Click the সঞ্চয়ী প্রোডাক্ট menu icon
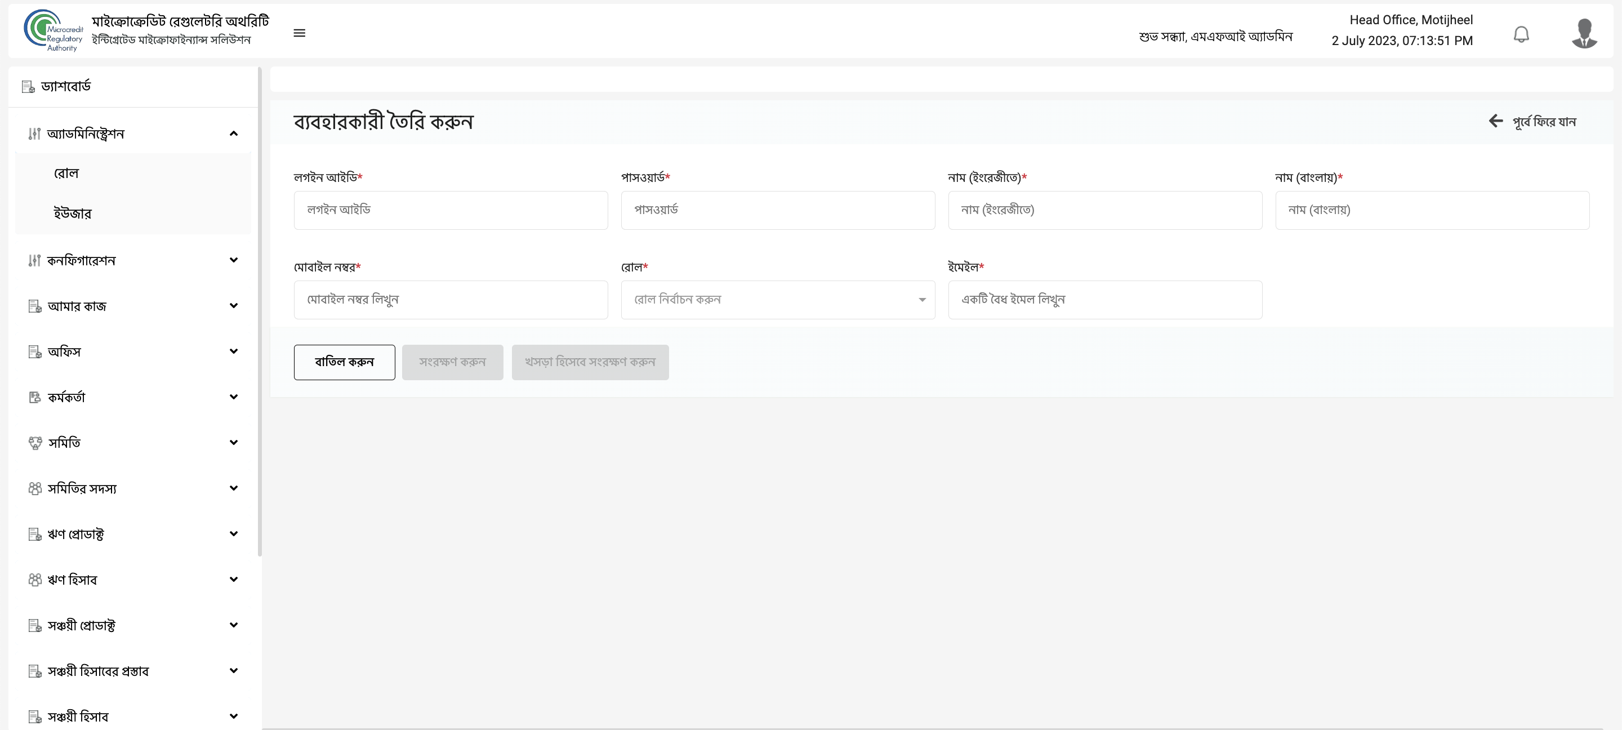This screenshot has width=1622, height=730. click(34, 625)
